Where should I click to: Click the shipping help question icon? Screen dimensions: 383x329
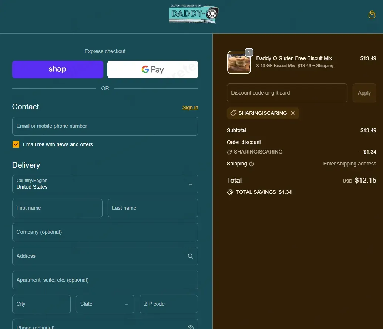(x=252, y=164)
